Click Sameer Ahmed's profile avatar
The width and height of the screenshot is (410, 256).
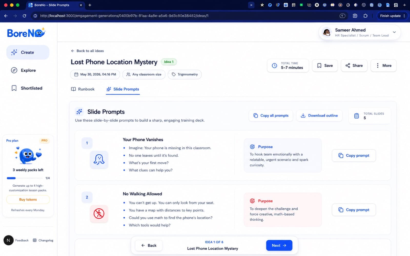click(x=326, y=33)
